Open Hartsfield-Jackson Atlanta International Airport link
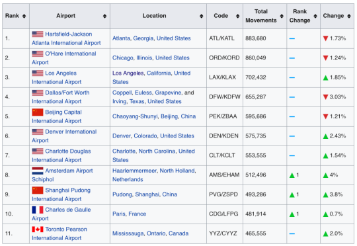Viewport: 357px width, 246px height. pos(66,38)
